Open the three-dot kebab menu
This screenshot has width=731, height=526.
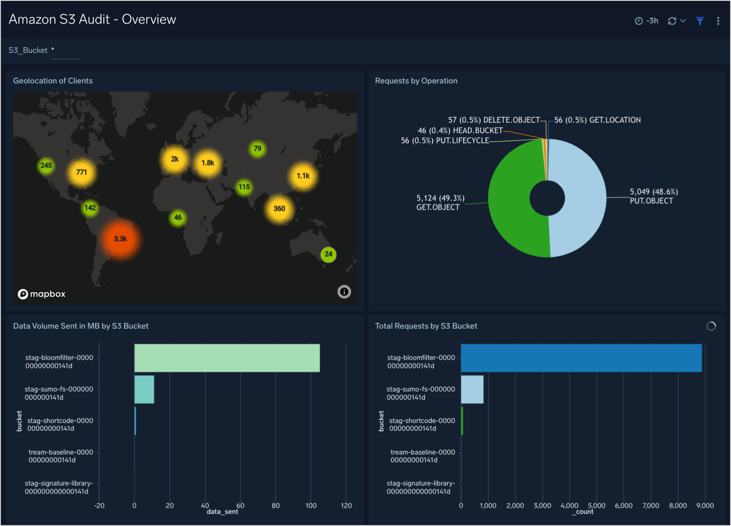(718, 21)
